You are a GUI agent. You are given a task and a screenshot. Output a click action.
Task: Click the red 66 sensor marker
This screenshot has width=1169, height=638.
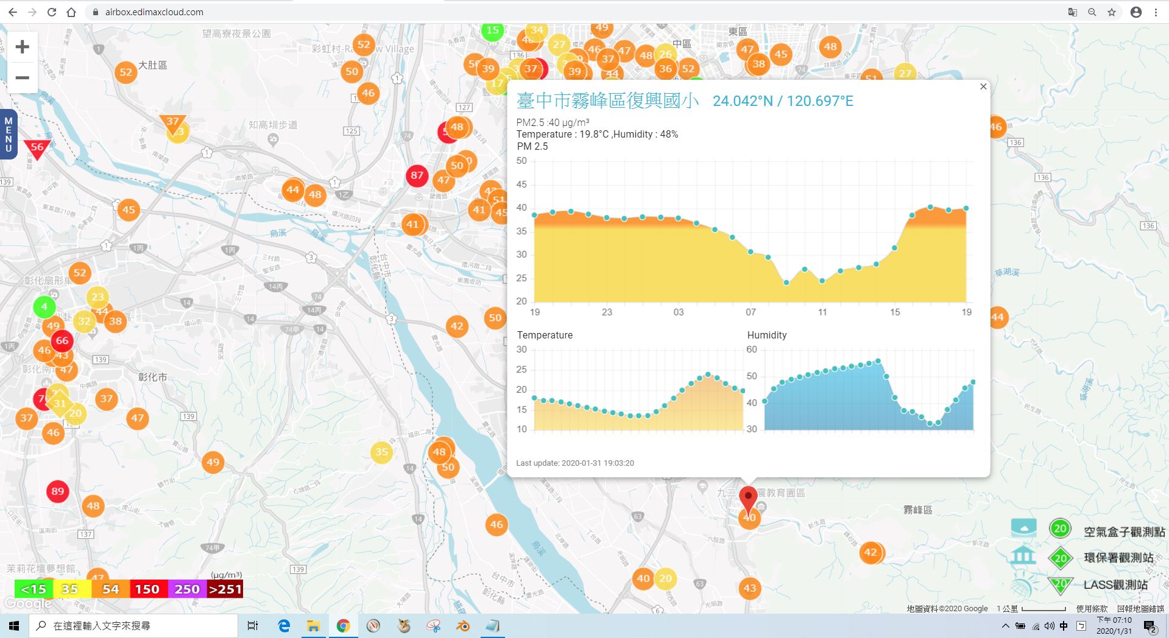62,340
